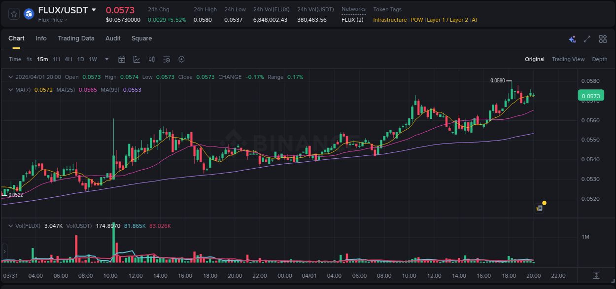The width and height of the screenshot is (616, 289).
Task: Click the AI analysis sparkle icon
Action: (572, 38)
